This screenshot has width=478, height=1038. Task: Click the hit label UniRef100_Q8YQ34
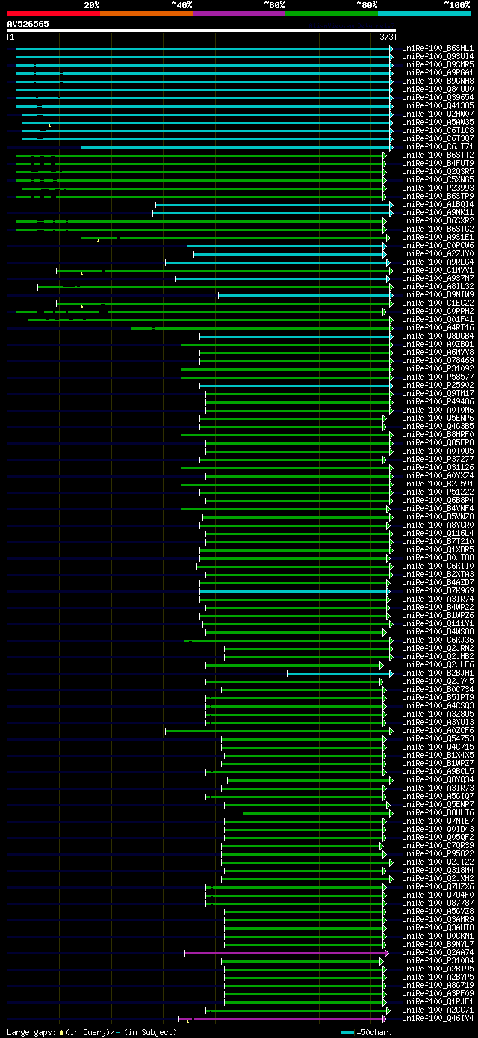pos(438,780)
